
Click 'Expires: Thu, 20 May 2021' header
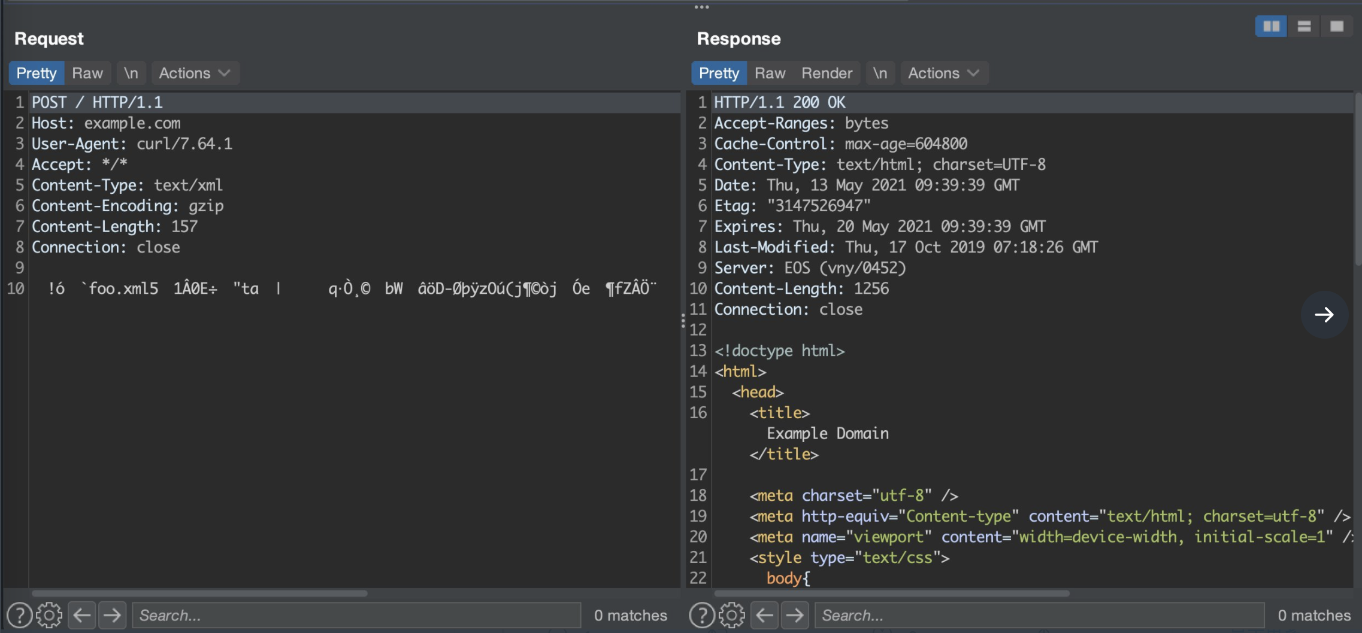tap(880, 226)
